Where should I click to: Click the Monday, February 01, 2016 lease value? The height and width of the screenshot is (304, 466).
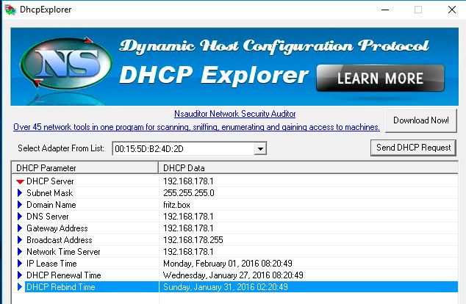point(228,264)
